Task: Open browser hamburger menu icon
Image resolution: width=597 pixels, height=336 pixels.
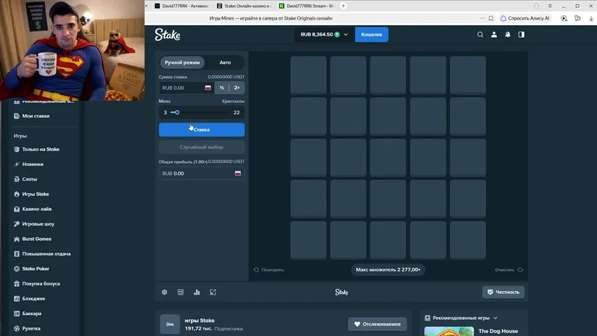Action: (x=550, y=6)
